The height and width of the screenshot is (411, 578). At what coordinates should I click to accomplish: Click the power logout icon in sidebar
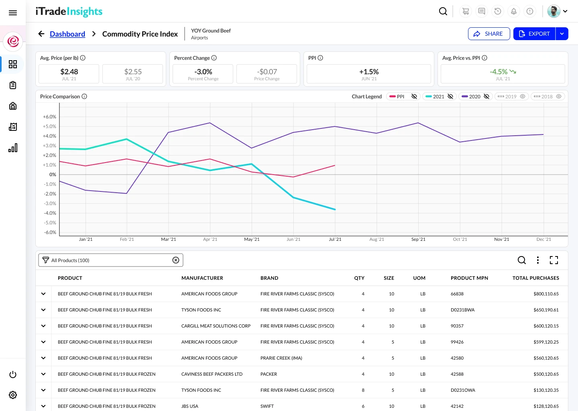(13, 374)
